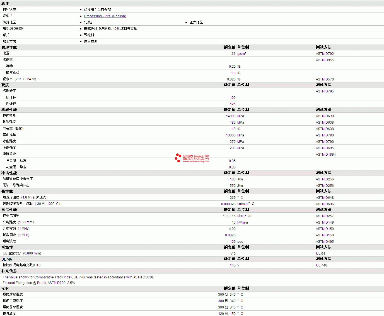Viewport: 384px width, 316px height.
Task: Click the 可燃性 section header
Action: [7, 248]
